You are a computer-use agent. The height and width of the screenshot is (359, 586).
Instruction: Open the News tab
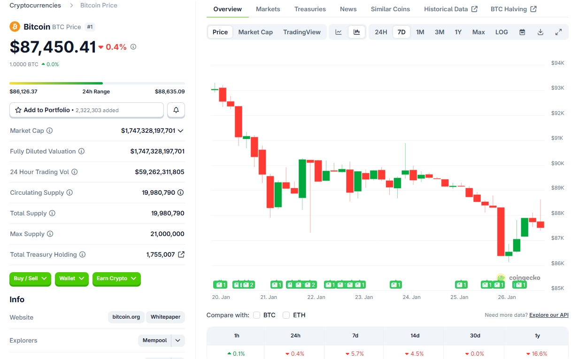(348, 9)
